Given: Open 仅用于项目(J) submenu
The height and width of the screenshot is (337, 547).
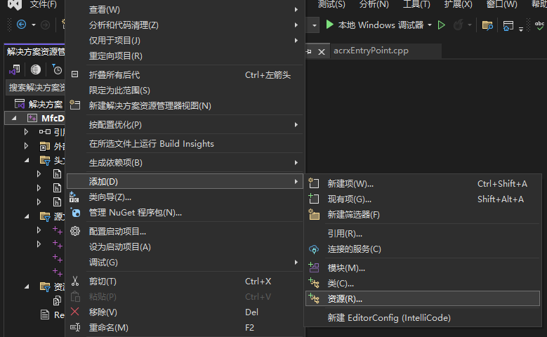Looking at the screenshot, I should tap(185, 40).
